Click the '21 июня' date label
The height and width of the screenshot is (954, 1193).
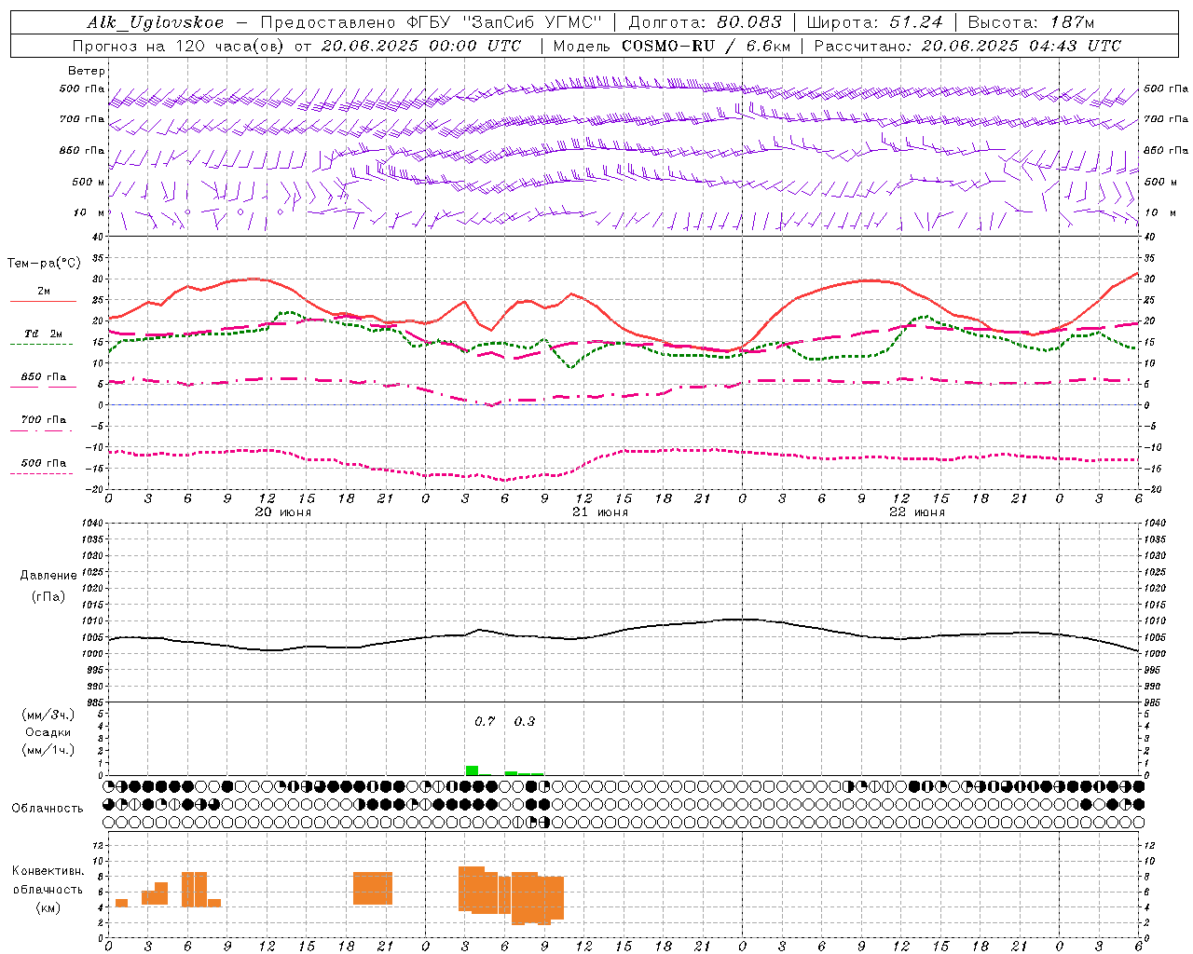[599, 512]
